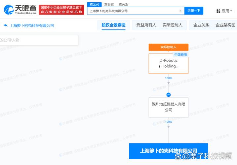
Task: Expand the 应用 dropdown arrow
Action: pos(231,11)
